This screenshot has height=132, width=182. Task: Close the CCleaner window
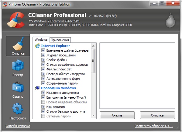pos(173,3)
